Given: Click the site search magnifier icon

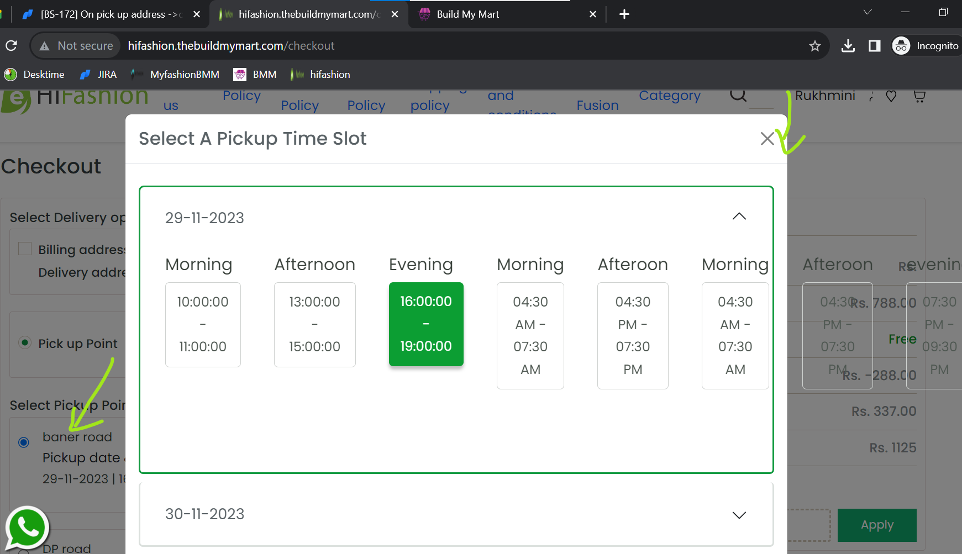Looking at the screenshot, I should click(738, 96).
